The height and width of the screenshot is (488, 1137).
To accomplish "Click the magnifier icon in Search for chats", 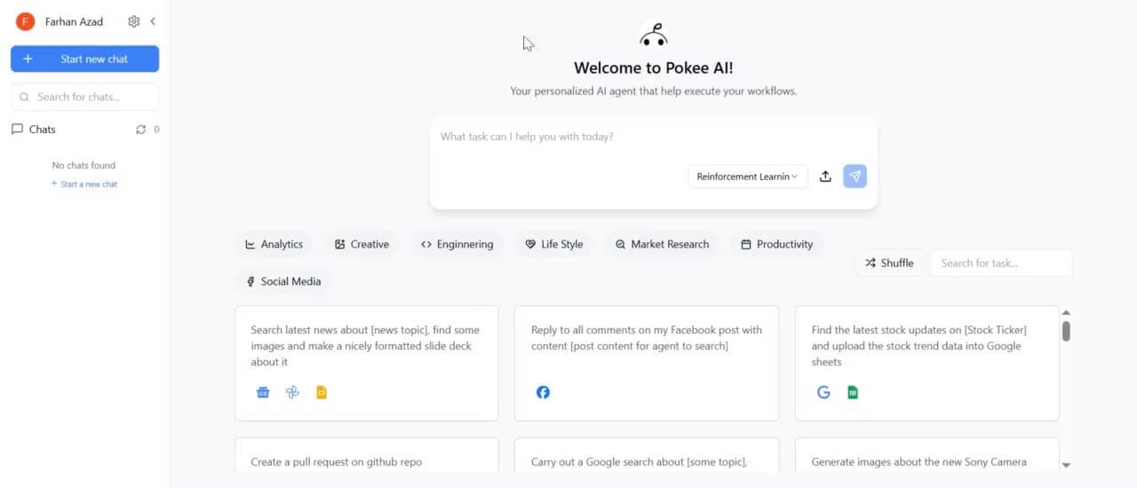I will [24, 98].
